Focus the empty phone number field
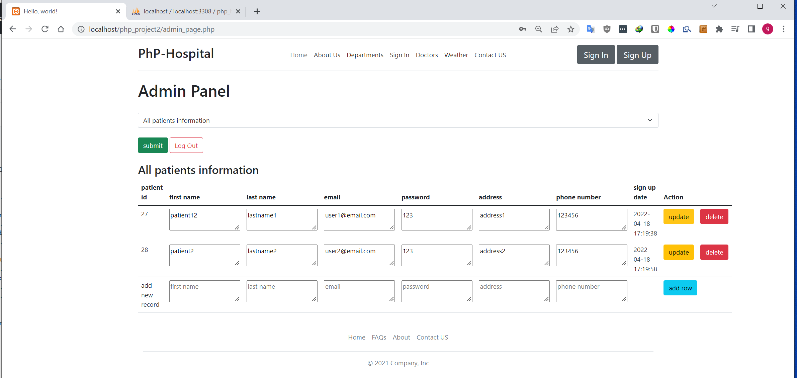The height and width of the screenshot is (378, 797). coord(592,291)
